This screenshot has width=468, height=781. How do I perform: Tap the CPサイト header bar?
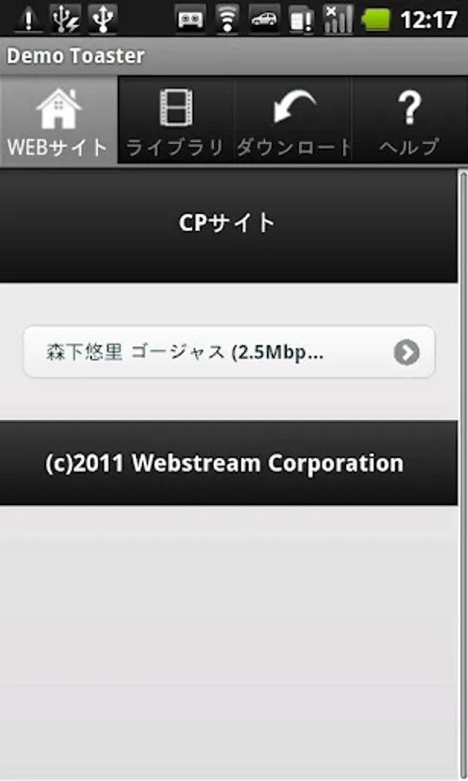point(229,225)
